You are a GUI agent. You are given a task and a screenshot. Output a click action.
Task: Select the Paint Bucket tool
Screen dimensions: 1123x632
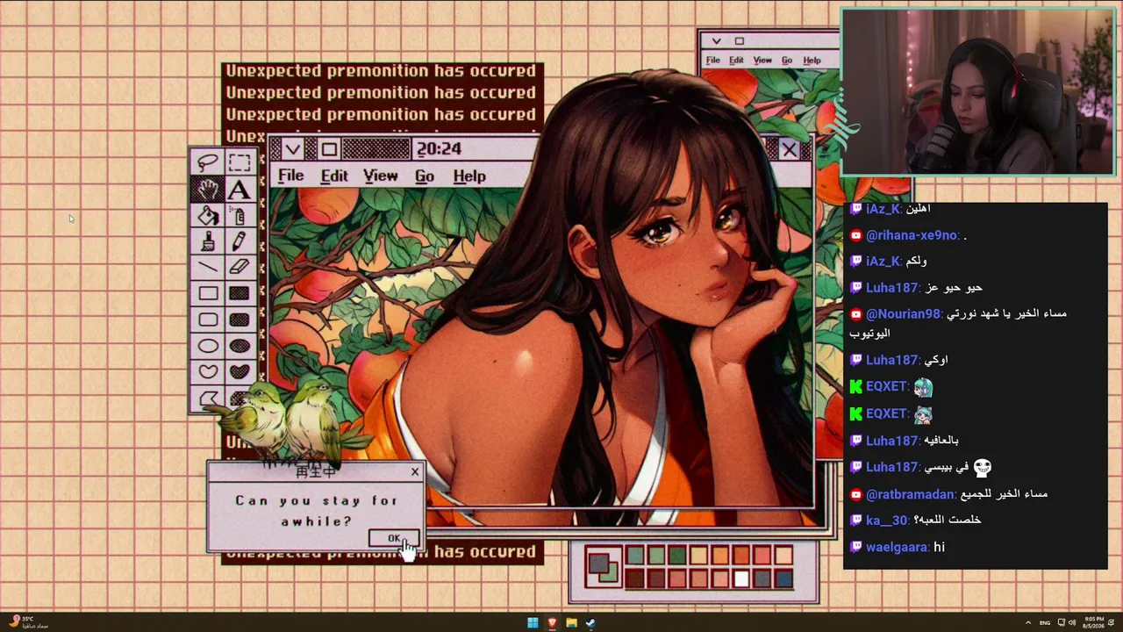point(208,215)
